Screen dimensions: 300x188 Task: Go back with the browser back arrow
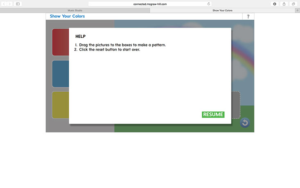click(x=4, y=4)
